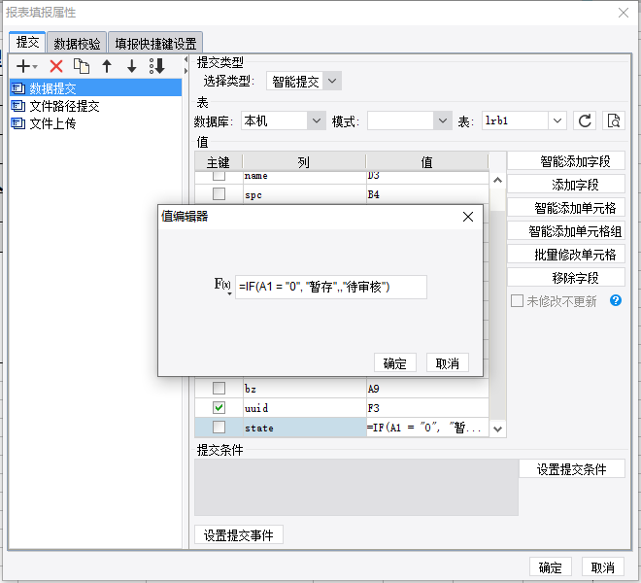Move submit item down with arrow
The width and height of the screenshot is (641, 583).
click(x=132, y=66)
